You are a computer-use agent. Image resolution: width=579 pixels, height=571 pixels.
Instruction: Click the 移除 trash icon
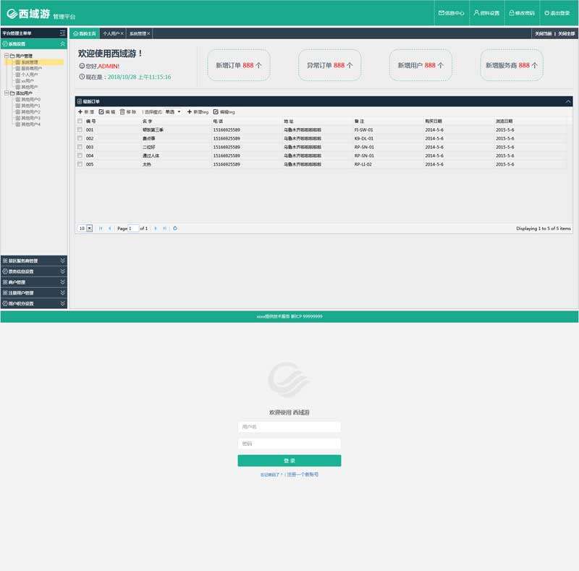(122, 112)
